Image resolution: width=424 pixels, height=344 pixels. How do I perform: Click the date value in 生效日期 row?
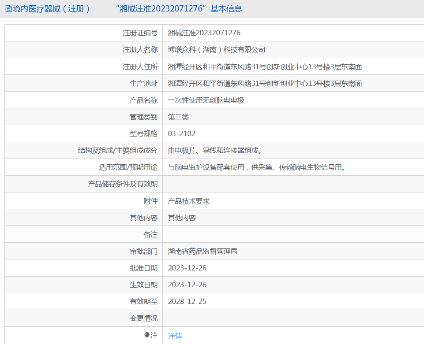point(187,285)
